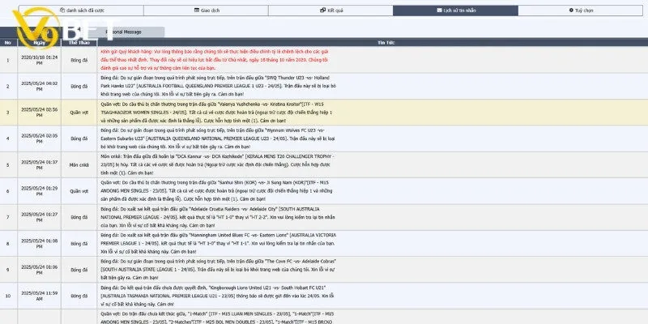Image resolution: width=648 pixels, height=324 pixels.
Task: Click the 'Ngày' column header
Action: (40, 41)
